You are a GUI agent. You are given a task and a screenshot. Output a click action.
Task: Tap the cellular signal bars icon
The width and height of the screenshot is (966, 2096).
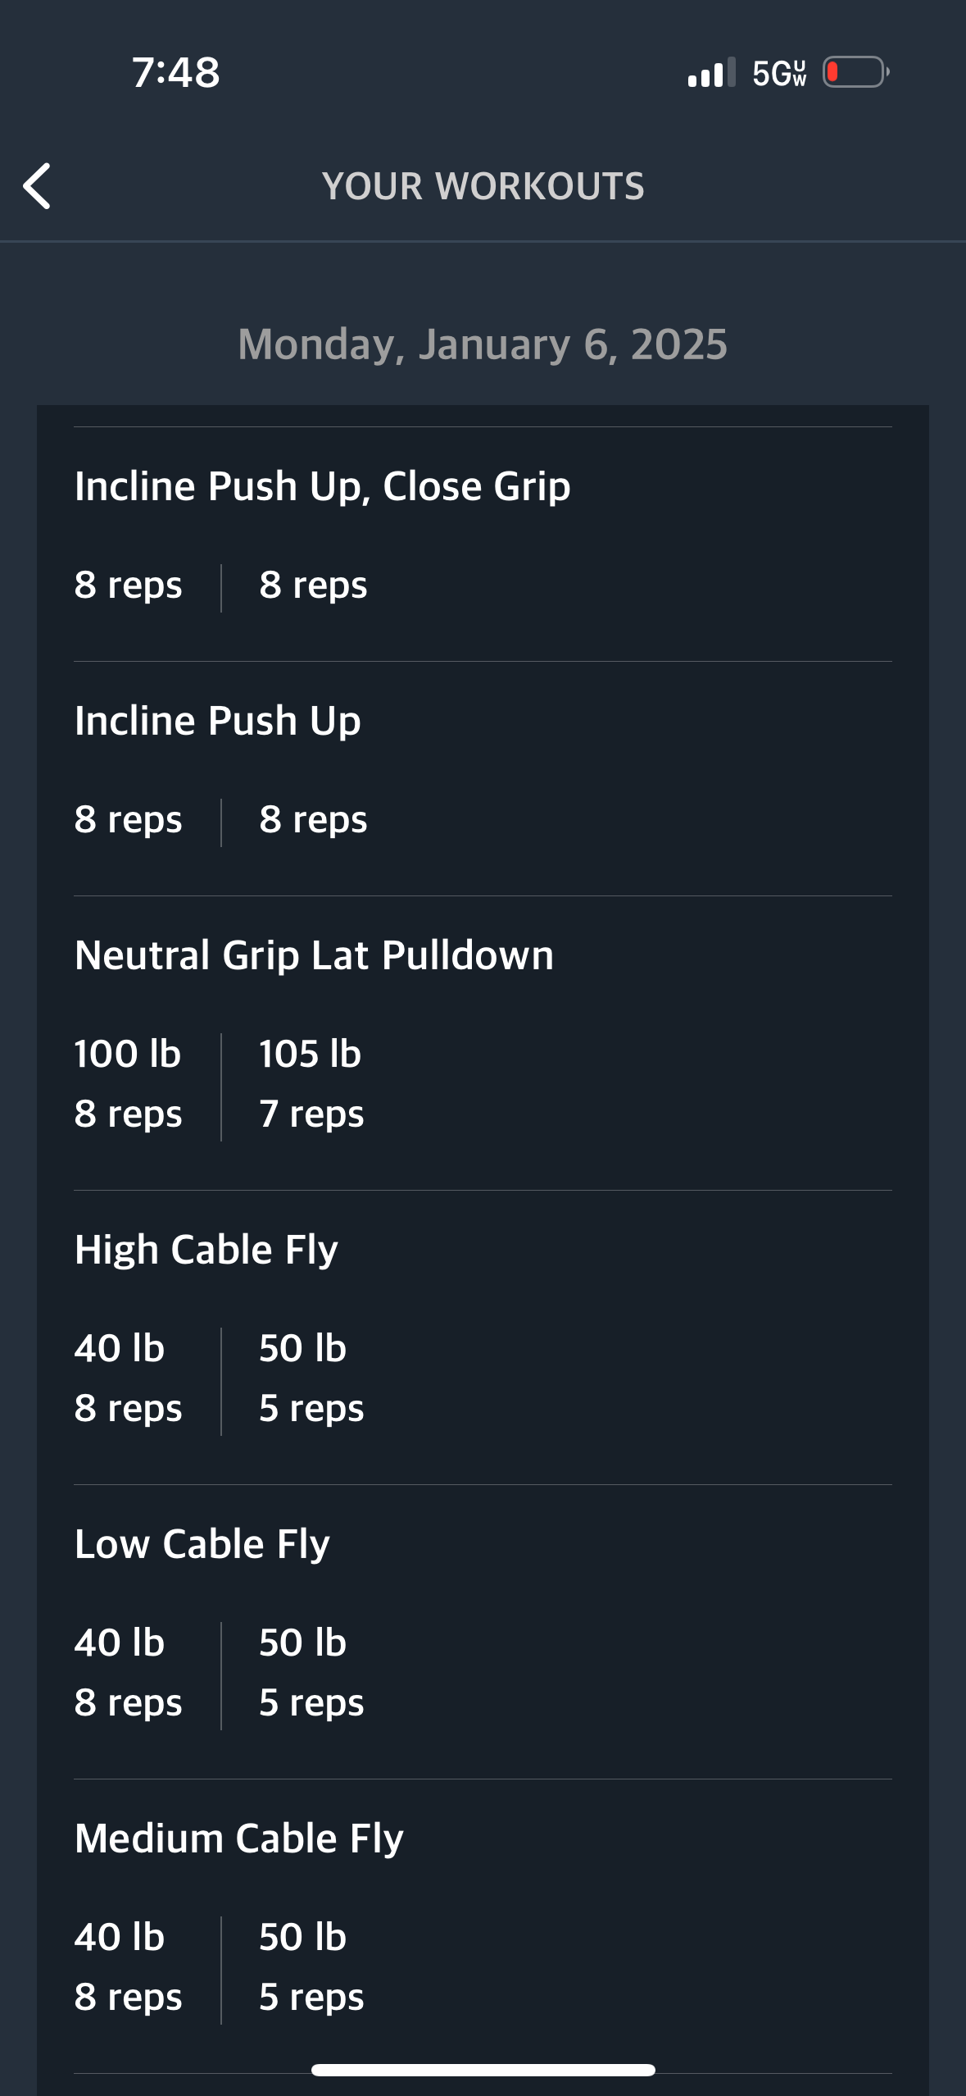click(x=711, y=72)
